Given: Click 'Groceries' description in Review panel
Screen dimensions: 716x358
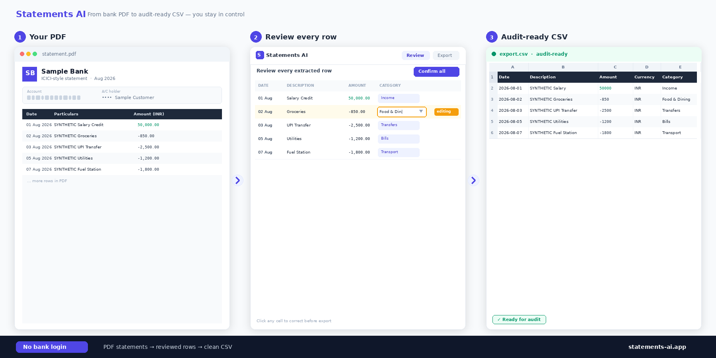Looking at the screenshot, I should (x=296, y=112).
